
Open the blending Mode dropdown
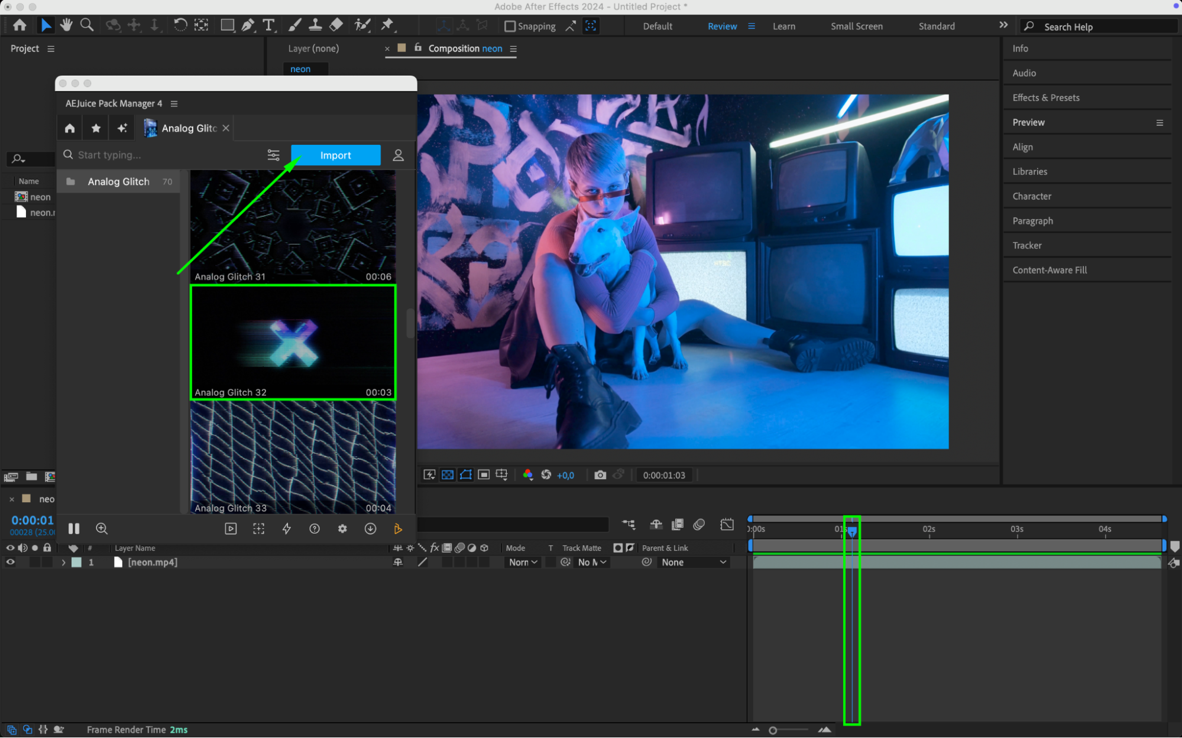523,563
